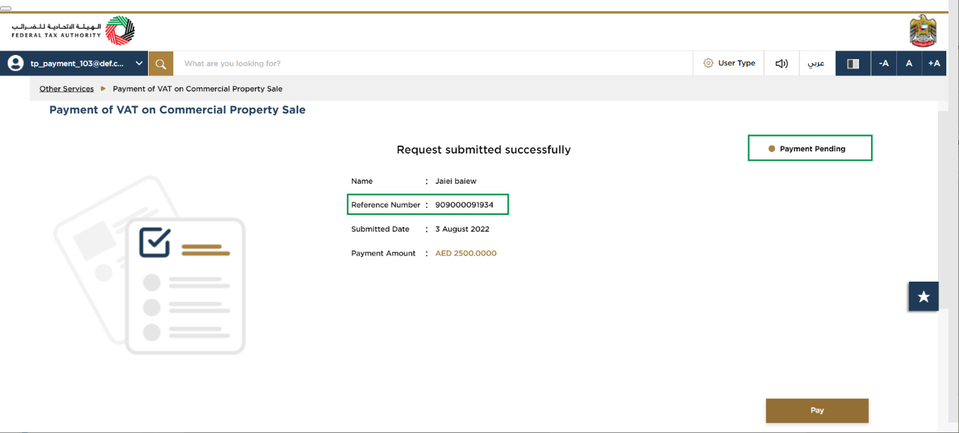Click 'Request submitted successfully' heading

click(x=483, y=149)
